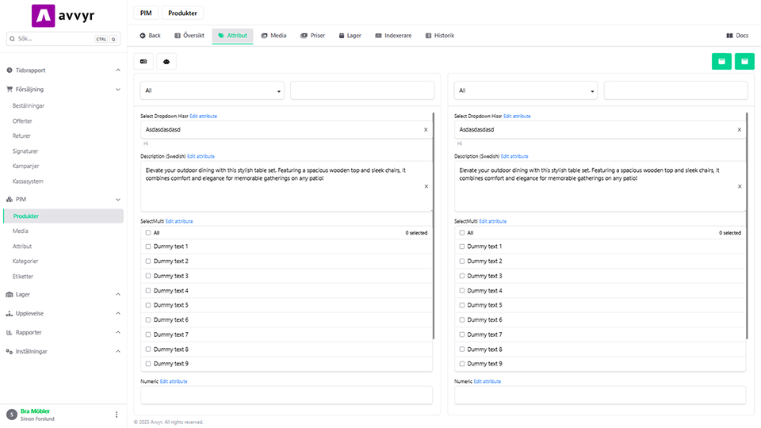Click the robot icon button in toolbar
The width and height of the screenshot is (761, 428).
click(x=166, y=61)
